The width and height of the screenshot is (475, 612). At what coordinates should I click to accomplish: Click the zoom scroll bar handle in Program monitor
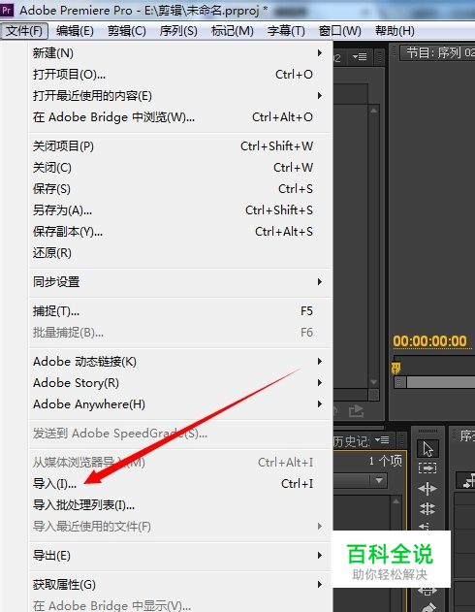coord(400,382)
